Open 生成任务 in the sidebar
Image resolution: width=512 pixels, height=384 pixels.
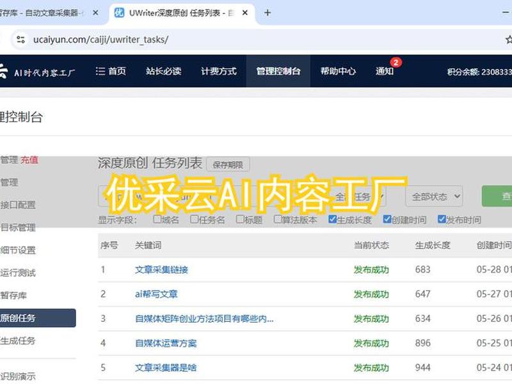click(18, 341)
